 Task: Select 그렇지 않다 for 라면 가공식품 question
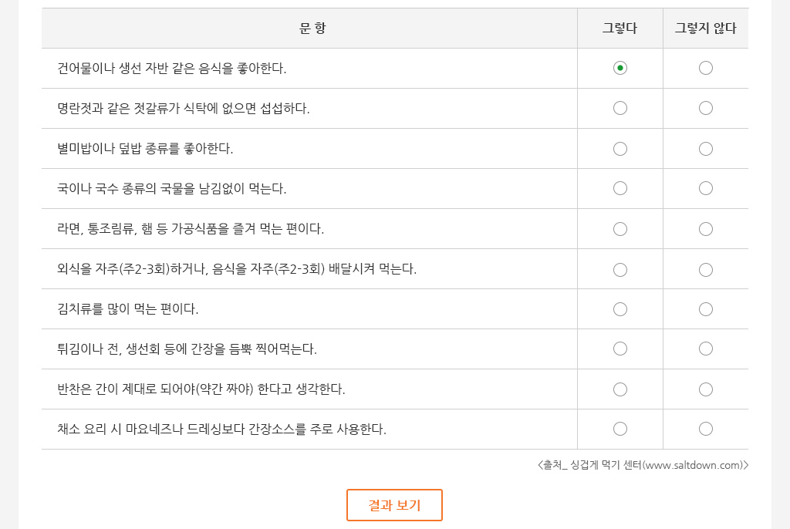705,229
